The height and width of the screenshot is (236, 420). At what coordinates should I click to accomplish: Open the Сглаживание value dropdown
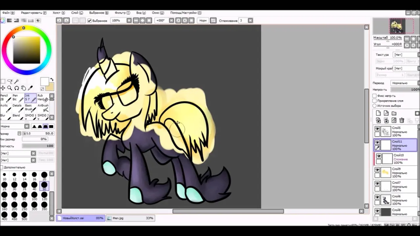point(250,20)
